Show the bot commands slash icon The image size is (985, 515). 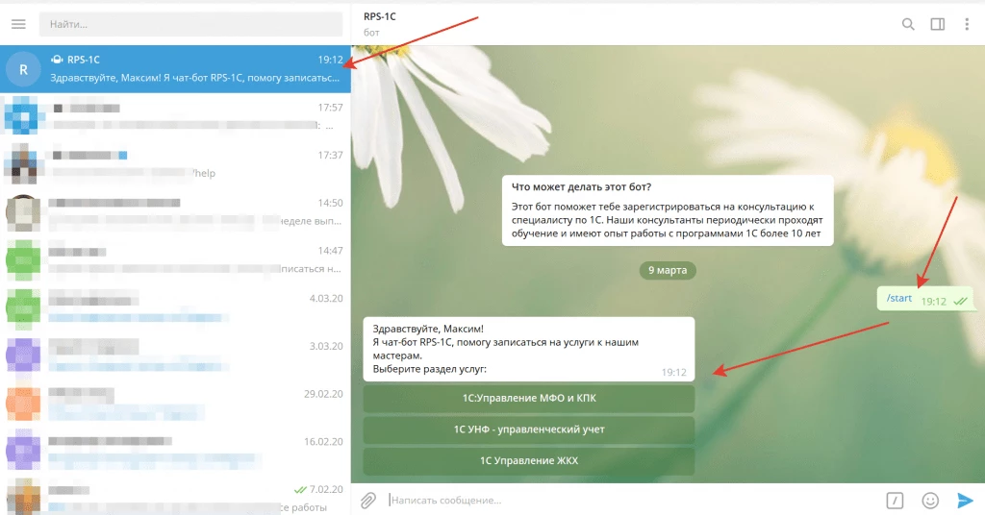[x=895, y=500]
